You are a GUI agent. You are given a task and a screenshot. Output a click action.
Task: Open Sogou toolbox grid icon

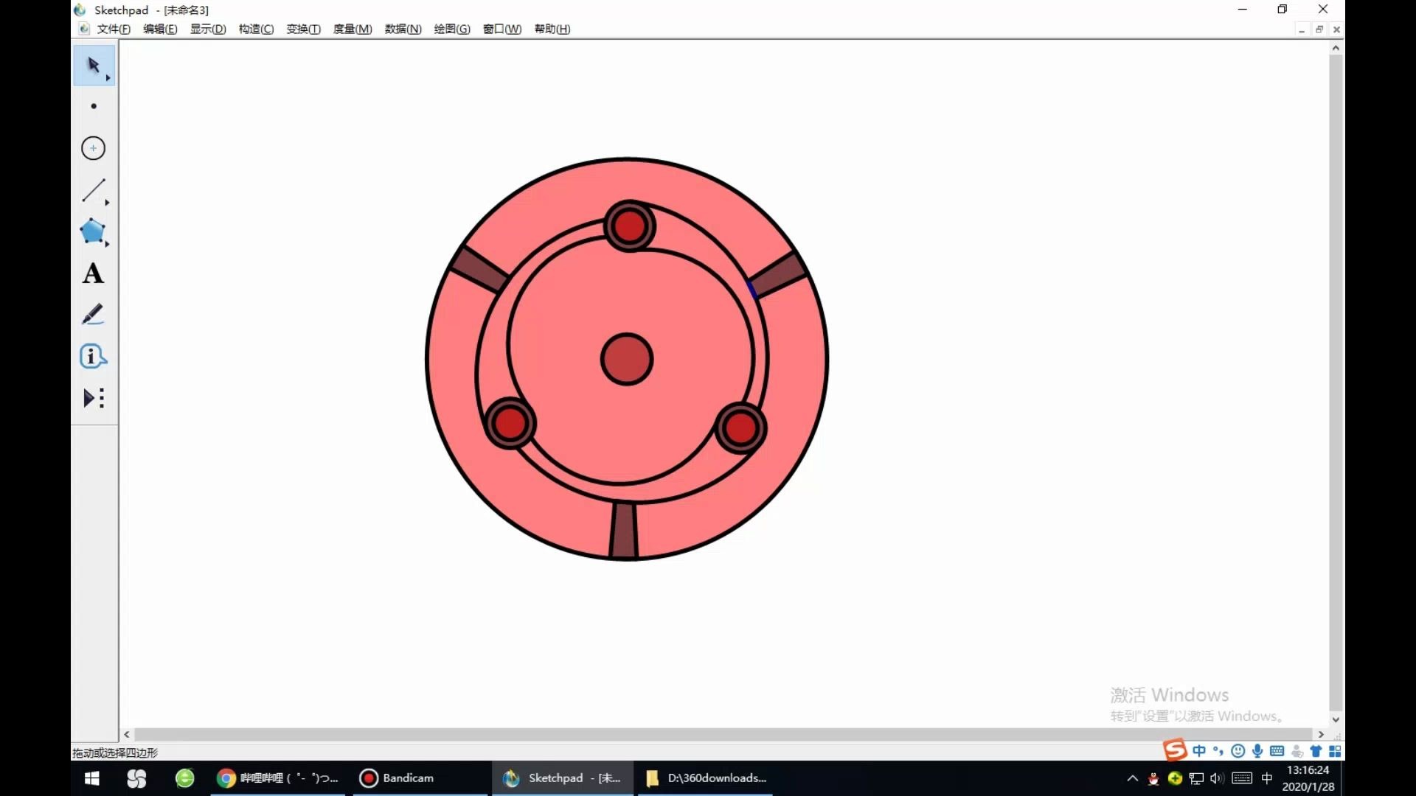1335,751
